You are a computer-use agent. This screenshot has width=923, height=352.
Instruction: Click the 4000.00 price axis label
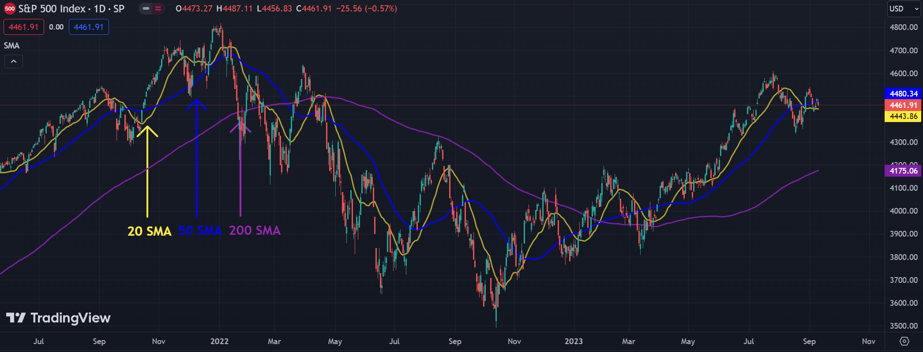click(x=904, y=211)
